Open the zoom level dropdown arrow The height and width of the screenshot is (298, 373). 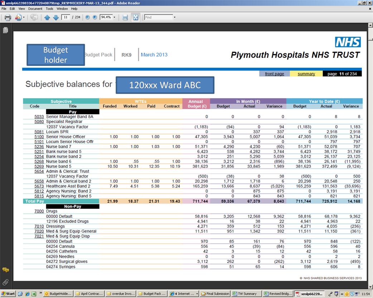pos(115,18)
